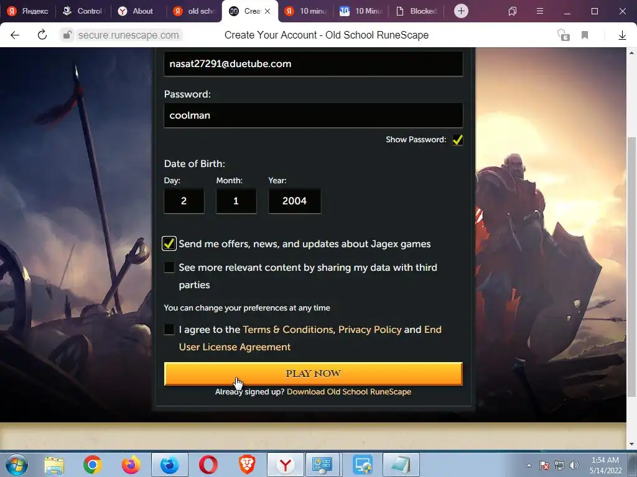
Task: Open the Control Panel taskbar item
Action: (x=323, y=465)
